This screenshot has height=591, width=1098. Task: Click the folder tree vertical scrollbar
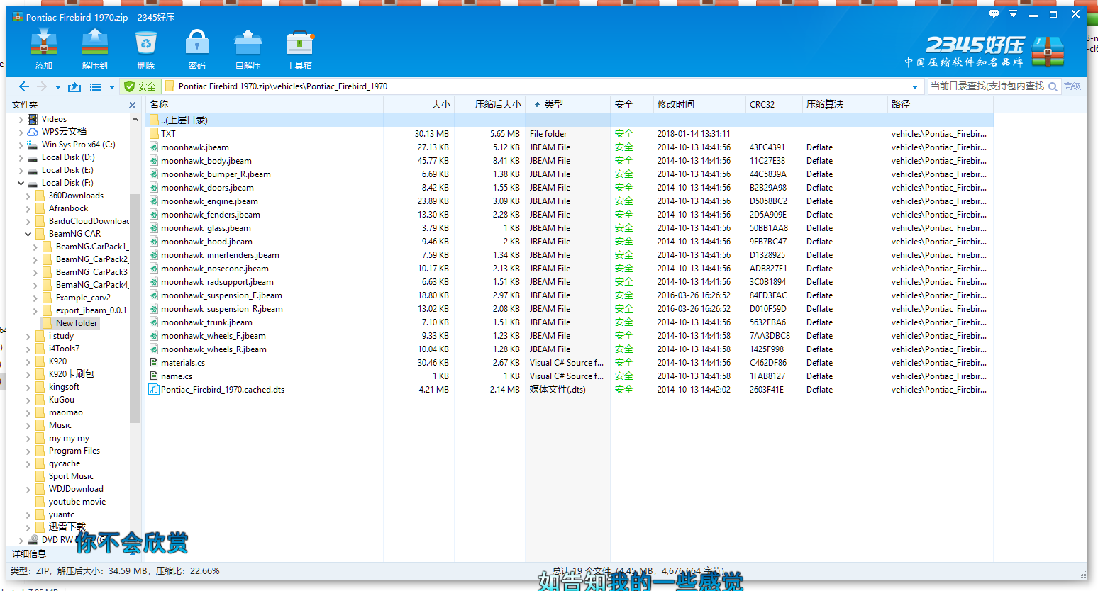click(135, 308)
